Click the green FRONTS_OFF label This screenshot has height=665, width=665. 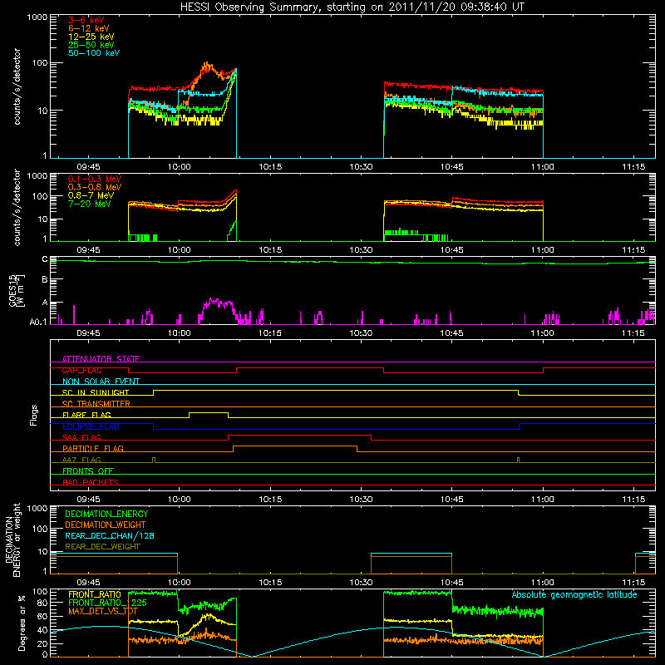(x=88, y=470)
